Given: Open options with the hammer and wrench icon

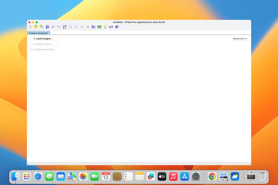Looking at the screenshot, I should (x=64, y=27).
